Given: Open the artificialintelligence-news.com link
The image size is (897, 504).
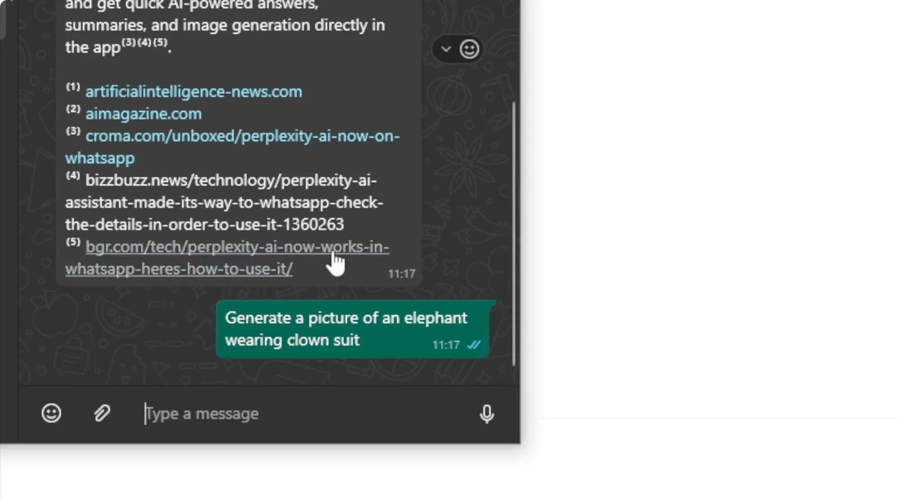Looking at the screenshot, I should coord(193,91).
